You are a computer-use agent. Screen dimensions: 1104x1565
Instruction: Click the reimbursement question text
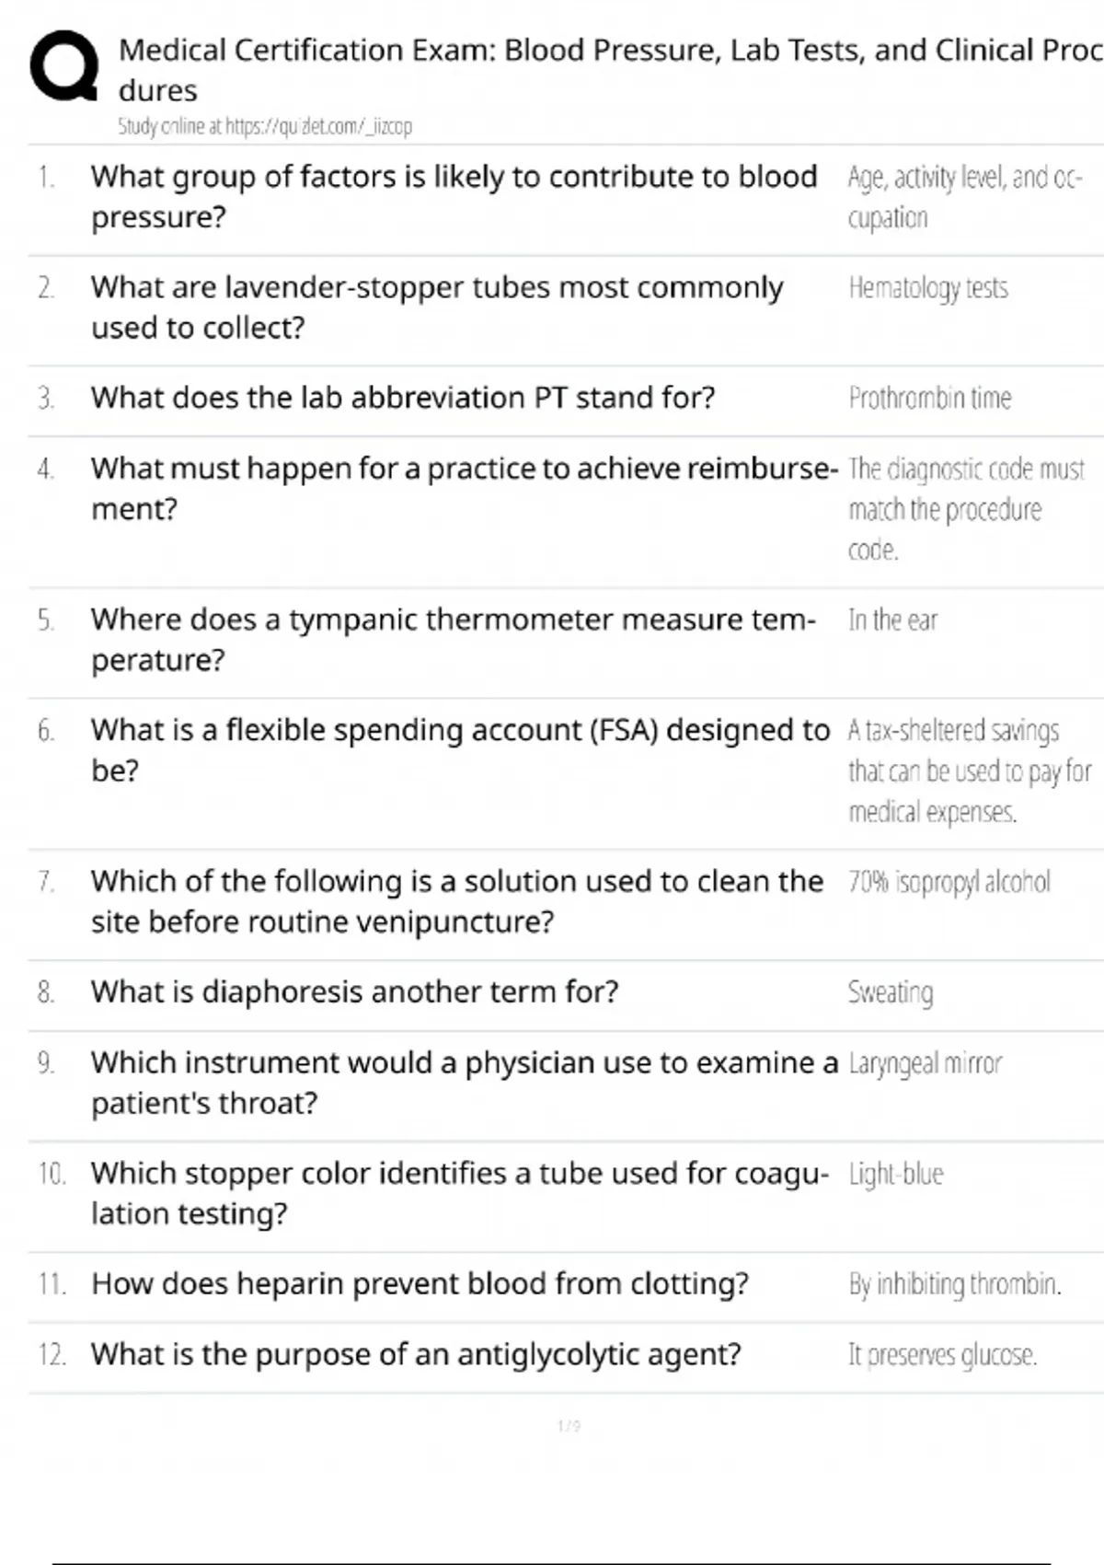(464, 488)
